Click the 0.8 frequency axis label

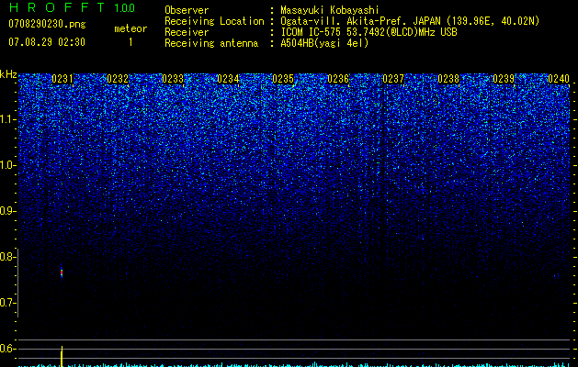pyautogui.click(x=8, y=257)
